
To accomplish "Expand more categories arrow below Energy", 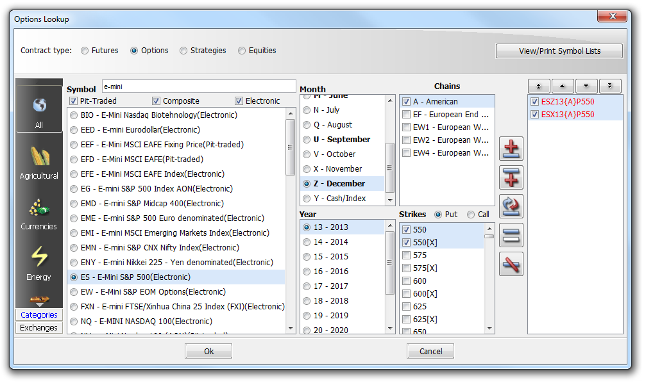I will 39,305.
